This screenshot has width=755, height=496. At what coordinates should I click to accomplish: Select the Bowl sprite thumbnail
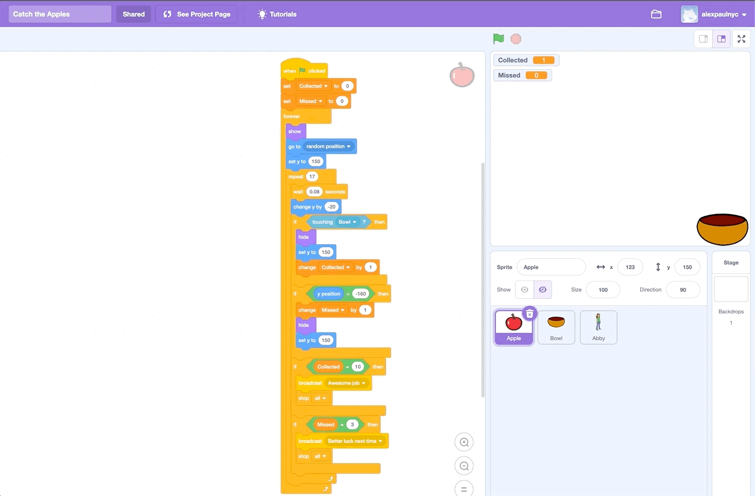[556, 327]
